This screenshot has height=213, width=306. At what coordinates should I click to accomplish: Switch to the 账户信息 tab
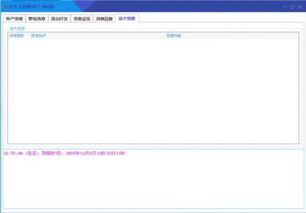point(15,19)
